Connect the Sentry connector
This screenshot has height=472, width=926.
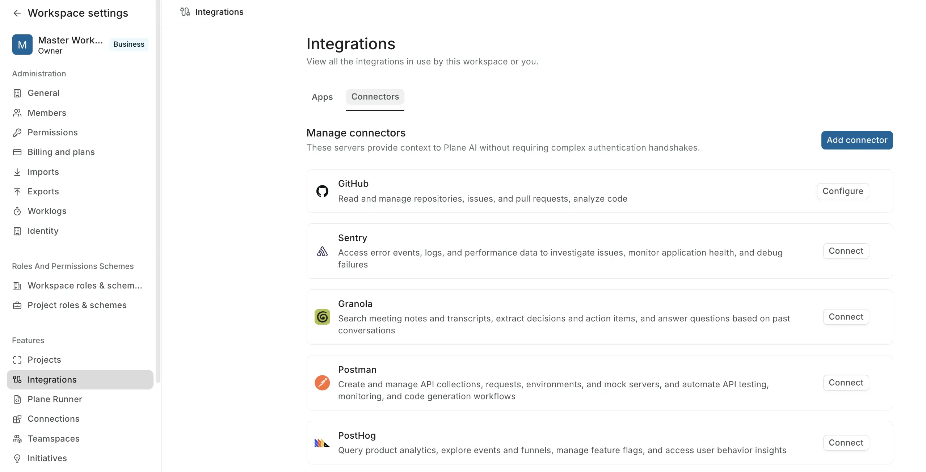(846, 251)
